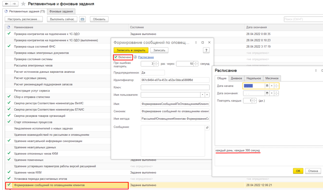This screenshot has height=190, width=323.
Task: Click the Синоним field
Action: (x=175, y=111)
